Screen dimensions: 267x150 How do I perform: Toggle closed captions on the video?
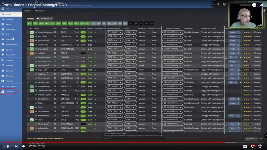[x=245, y=146]
